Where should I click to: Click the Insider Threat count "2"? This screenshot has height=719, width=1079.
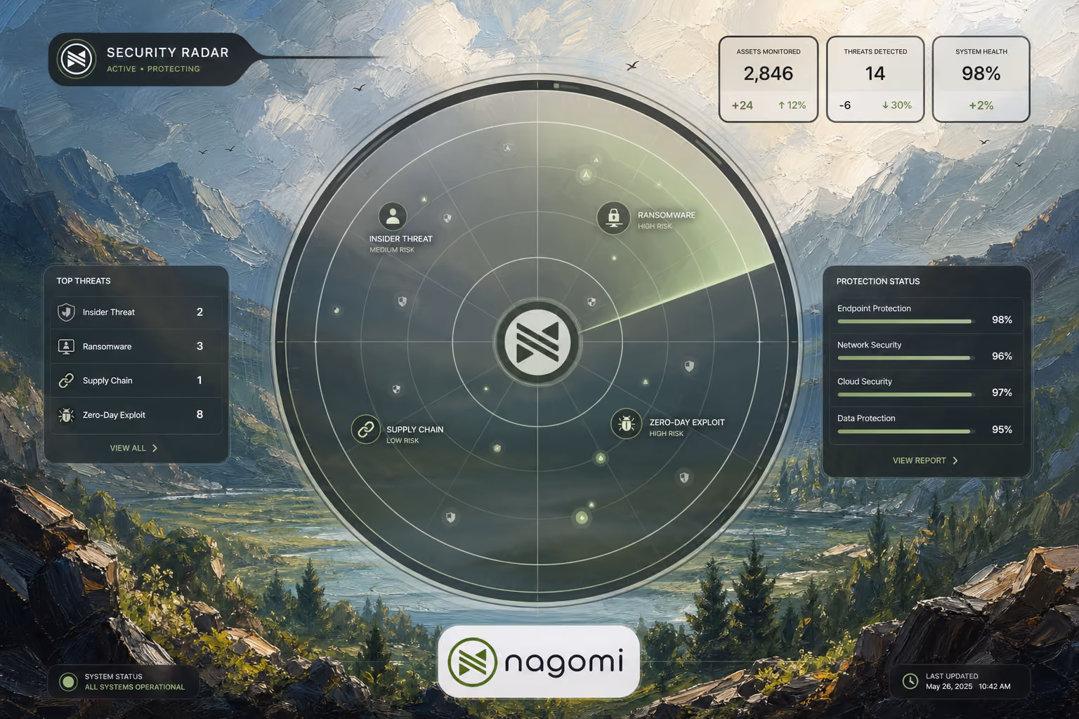200,312
